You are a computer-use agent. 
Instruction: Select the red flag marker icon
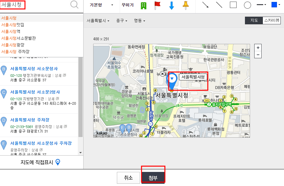pos(157,5)
